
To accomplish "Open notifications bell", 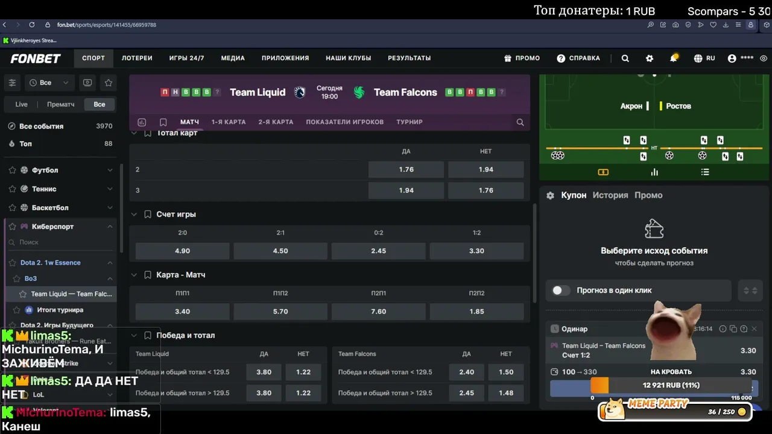I will pyautogui.click(x=674, y=58).
